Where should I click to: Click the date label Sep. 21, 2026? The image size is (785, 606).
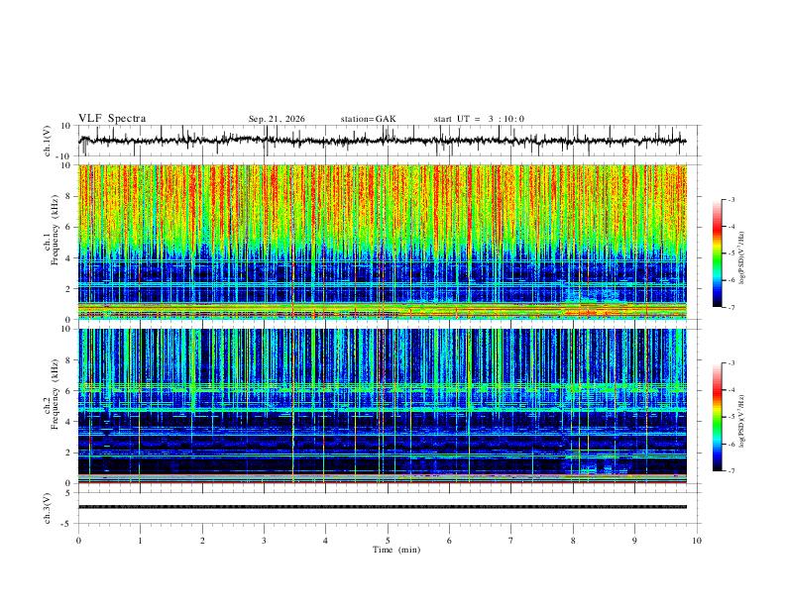pyautogui.click(x=277, y=119)
